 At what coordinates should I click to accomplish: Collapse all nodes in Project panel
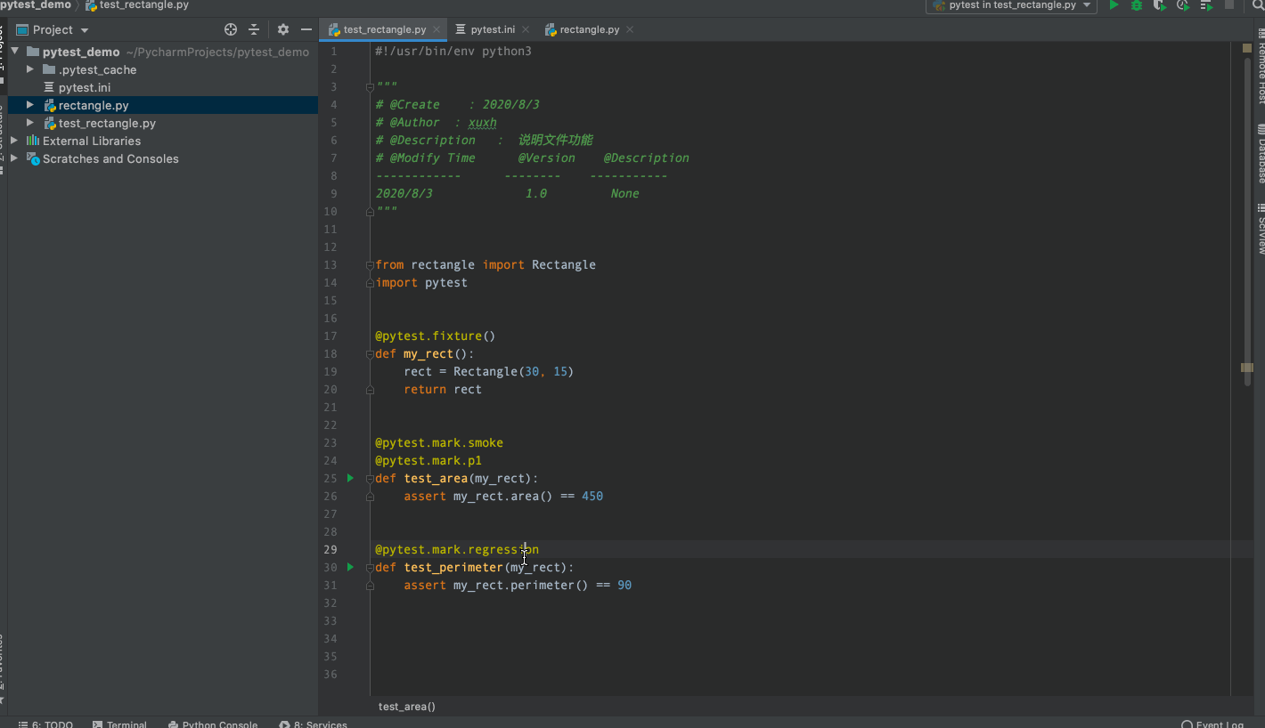tap(254, 29)
